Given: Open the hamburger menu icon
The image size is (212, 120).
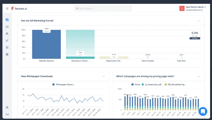Looking at the screenshot, I should pyautogui.click(x=7, y=8).
